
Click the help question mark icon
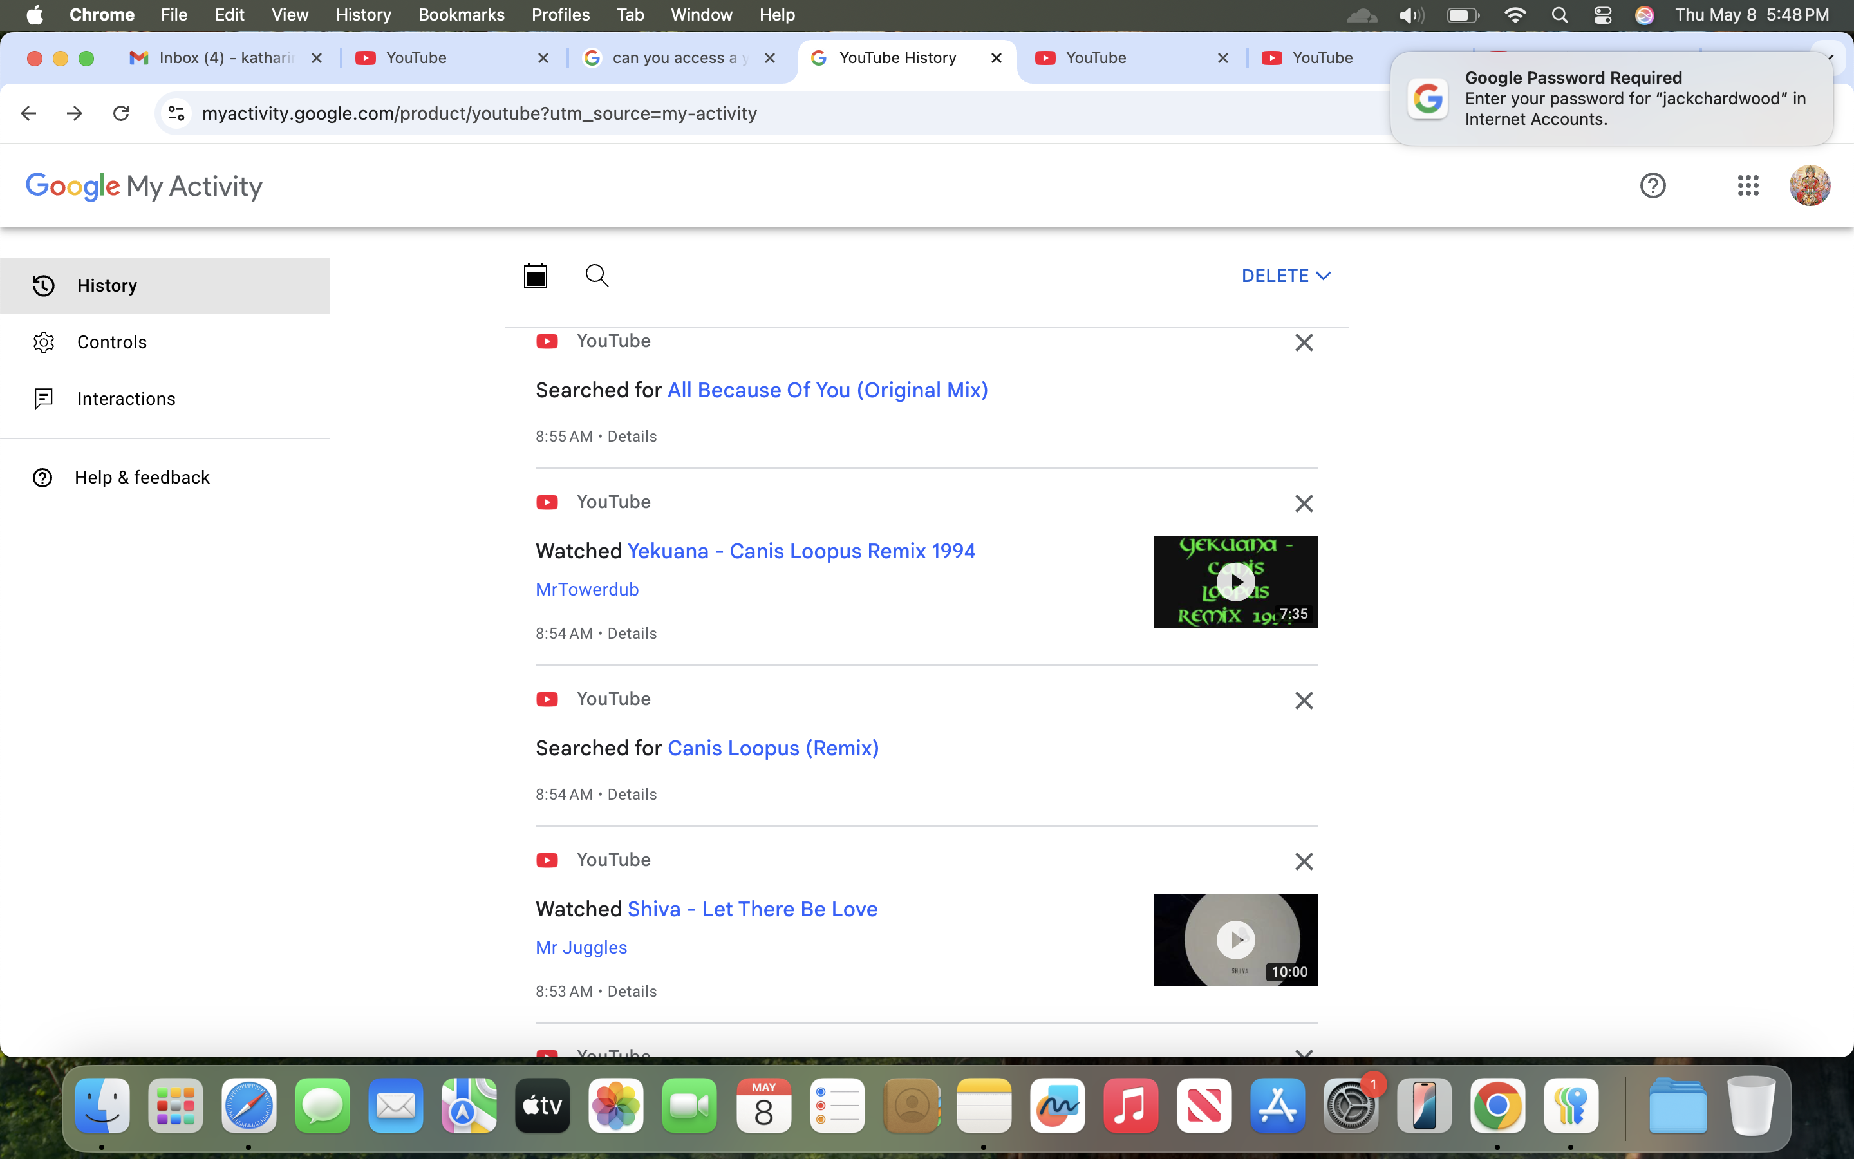click(1653, 185)
